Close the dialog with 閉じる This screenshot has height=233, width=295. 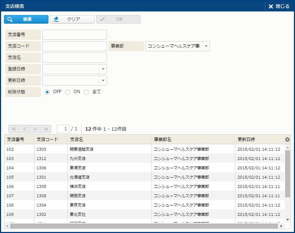[x=279, y=6]
